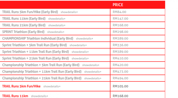This screenshot has height=98, width=178.
Task: Click the SPRINT Triathlon (Early Bird) row title
Action: pyautogui.click(x=23, y=32)
